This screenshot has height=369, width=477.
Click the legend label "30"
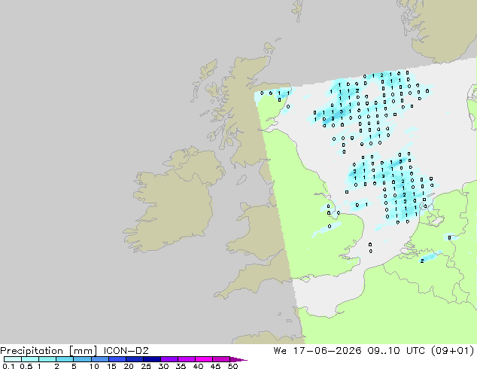pyautogui.click(x=163, y=366)
